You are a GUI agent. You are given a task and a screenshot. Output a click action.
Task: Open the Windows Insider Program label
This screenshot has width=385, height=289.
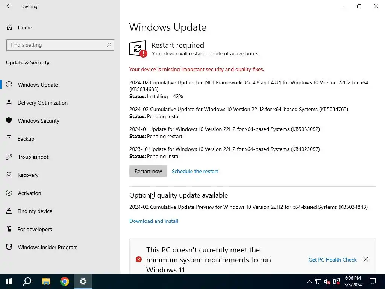click(48, 247)
